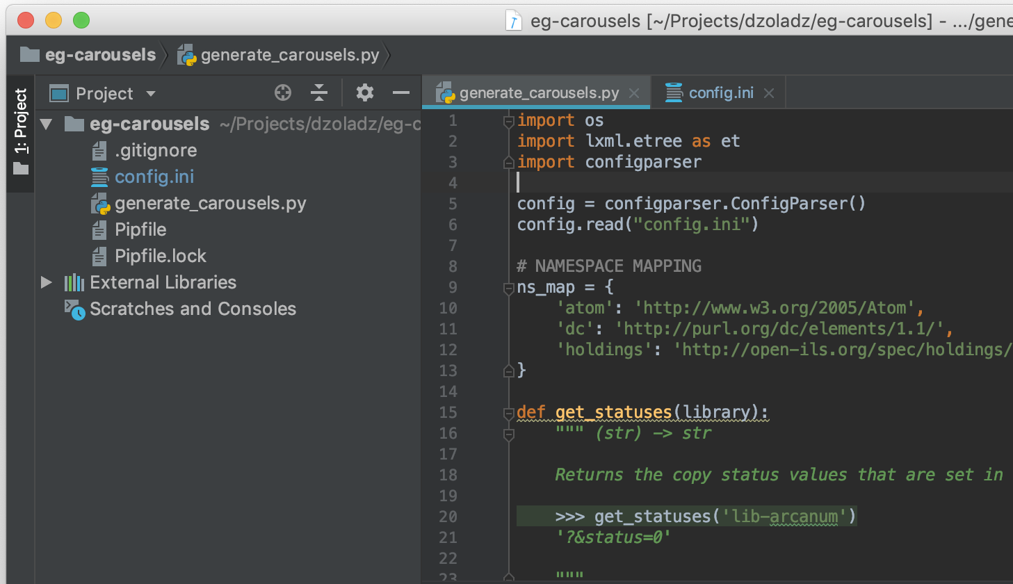
Task: Click the 'lib-arcanum' string on line 20
Action: [785, 517]
